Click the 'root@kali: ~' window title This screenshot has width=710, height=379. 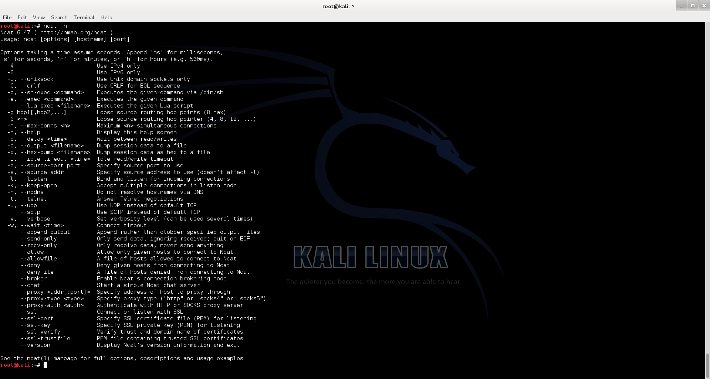click(x=338, y=6)
